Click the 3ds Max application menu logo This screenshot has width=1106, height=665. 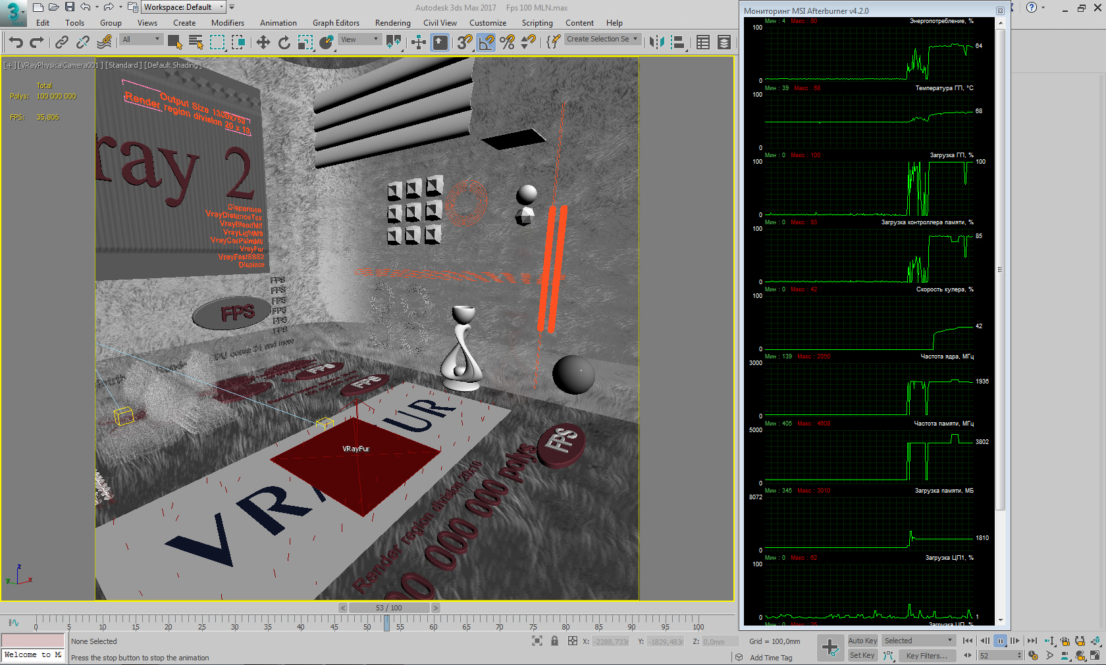[x=13, y=12]
